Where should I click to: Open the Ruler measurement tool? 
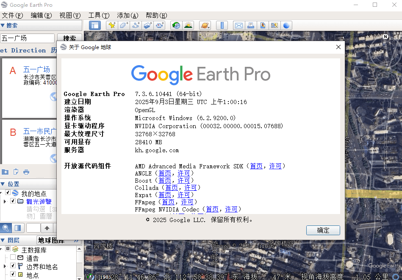(222, 25)
